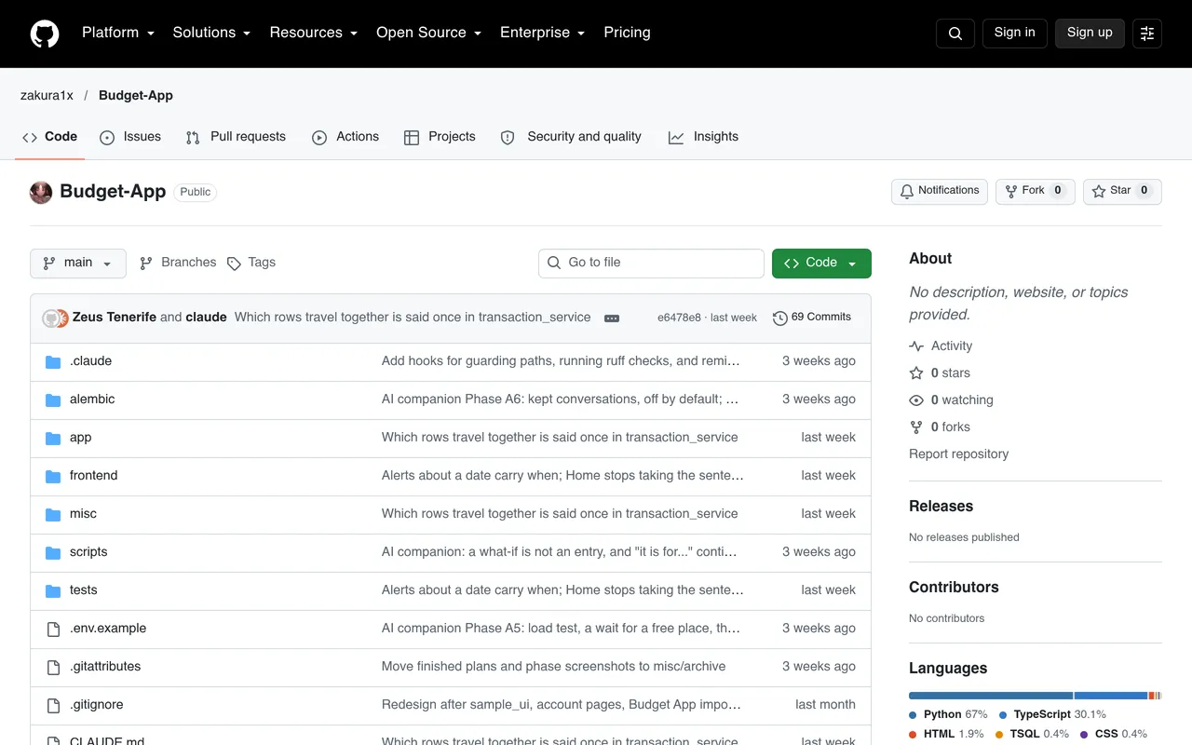Open the Enterprise dropdown
This screenshot has height=745, width=1192.
[x=542, y=33]
